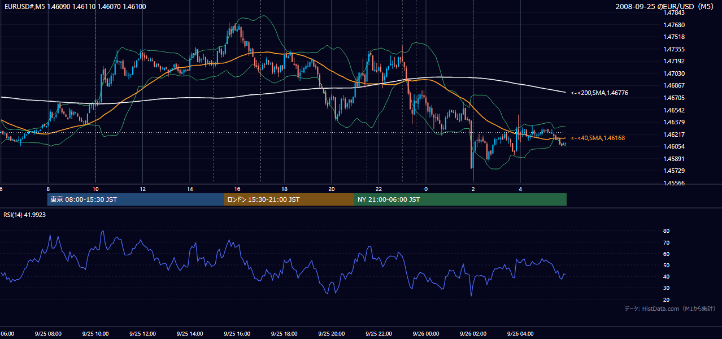Image resolution: width=722 pixels, height=339 pixels.
Task: Click the 200 SMA label 1.46776
Action: (599, 93)
